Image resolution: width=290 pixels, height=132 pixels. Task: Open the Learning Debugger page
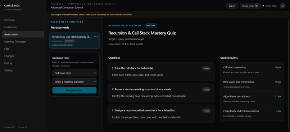(23, 41)
